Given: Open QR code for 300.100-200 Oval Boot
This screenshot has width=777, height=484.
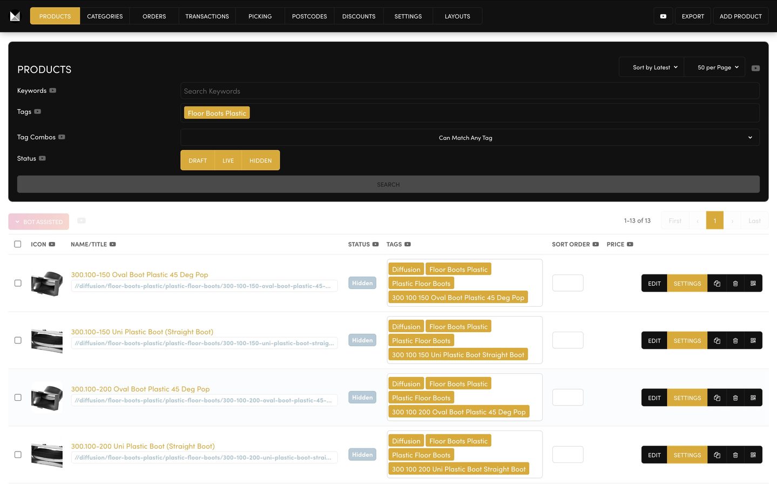Looking at the screenshot, I should [753, 398].
